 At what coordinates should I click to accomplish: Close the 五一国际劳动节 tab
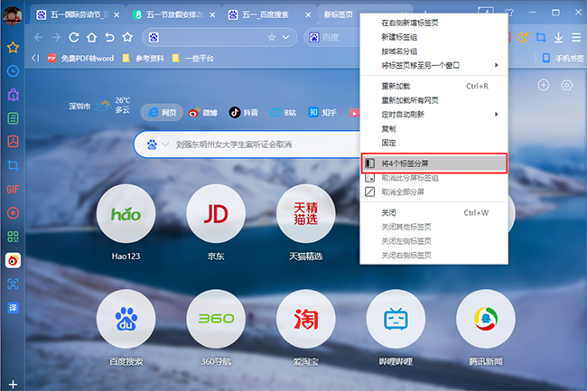pyautogui.click(x=116, y=15)
